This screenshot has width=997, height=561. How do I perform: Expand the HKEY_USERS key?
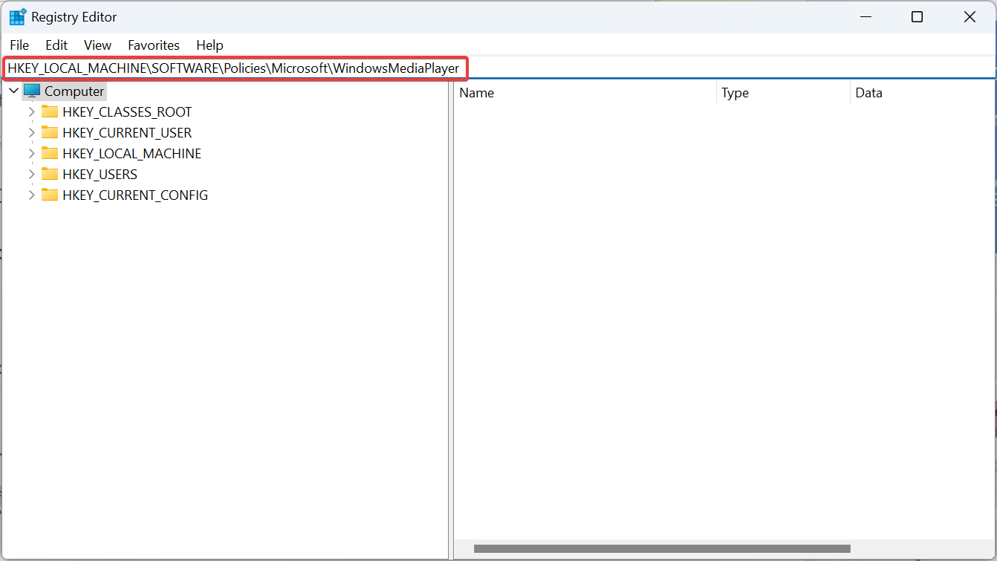point(30,174)
